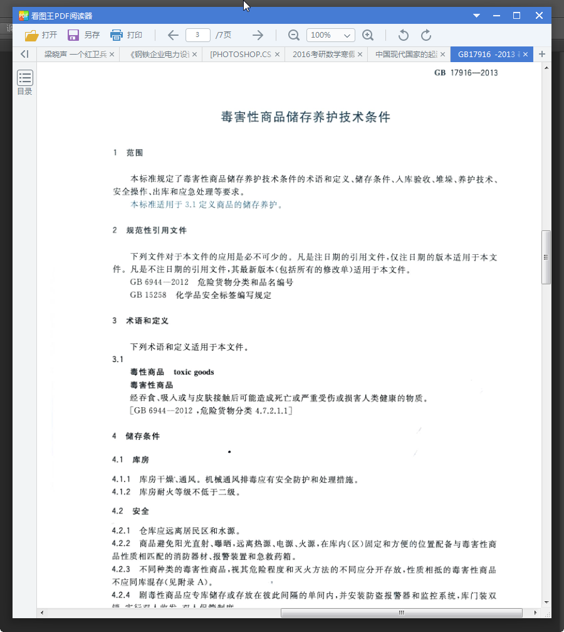This screenshot has width=564, height=632.
Task: Maximize the PDF reader window
Action: coord(516,16)
